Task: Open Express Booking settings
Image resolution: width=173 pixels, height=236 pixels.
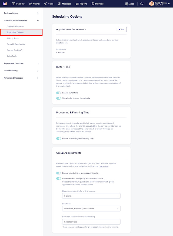Action: tap(14, 50)
